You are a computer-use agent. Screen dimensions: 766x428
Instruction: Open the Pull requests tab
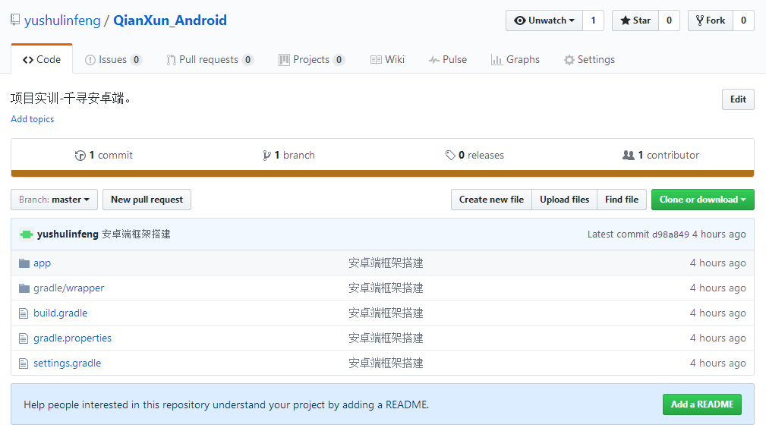pyautogui.click(x=210, y=60)
